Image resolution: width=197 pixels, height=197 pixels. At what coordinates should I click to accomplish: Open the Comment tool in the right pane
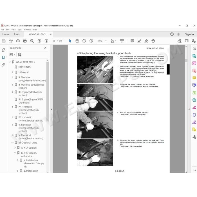(194, 78)
